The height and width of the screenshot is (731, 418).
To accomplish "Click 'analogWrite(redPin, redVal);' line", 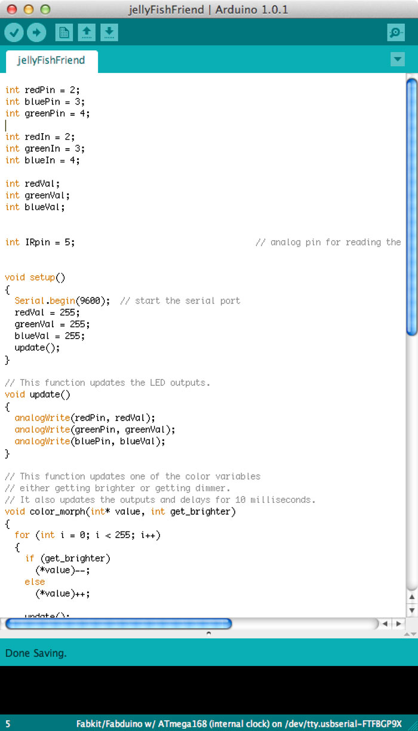I will pyautogui.click(x=85, y=418).
